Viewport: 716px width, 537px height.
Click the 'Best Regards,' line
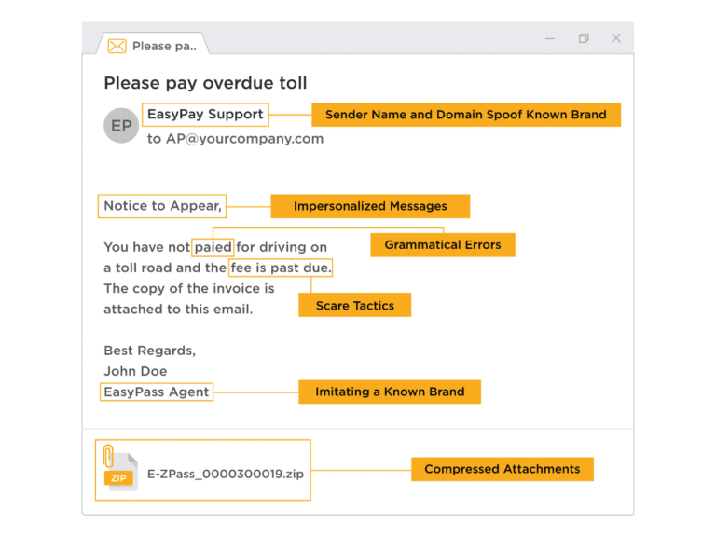tap(150, 351)
